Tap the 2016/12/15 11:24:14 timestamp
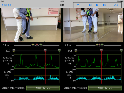 [x=13, y=88]
